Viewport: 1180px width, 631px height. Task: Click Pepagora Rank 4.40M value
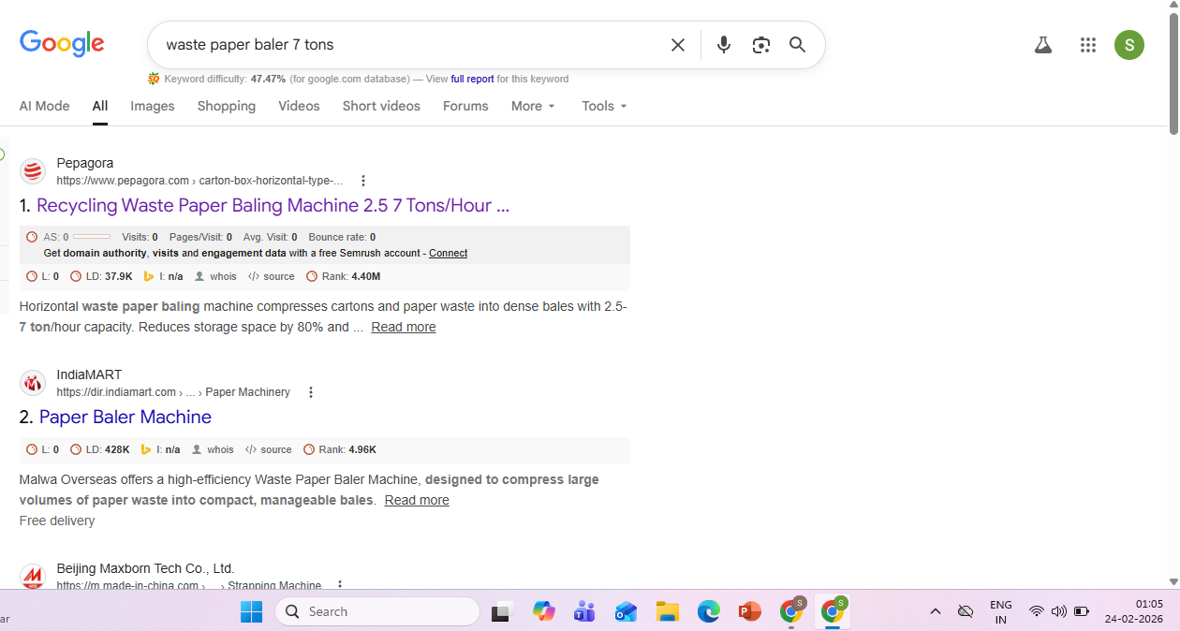point(365,276)
